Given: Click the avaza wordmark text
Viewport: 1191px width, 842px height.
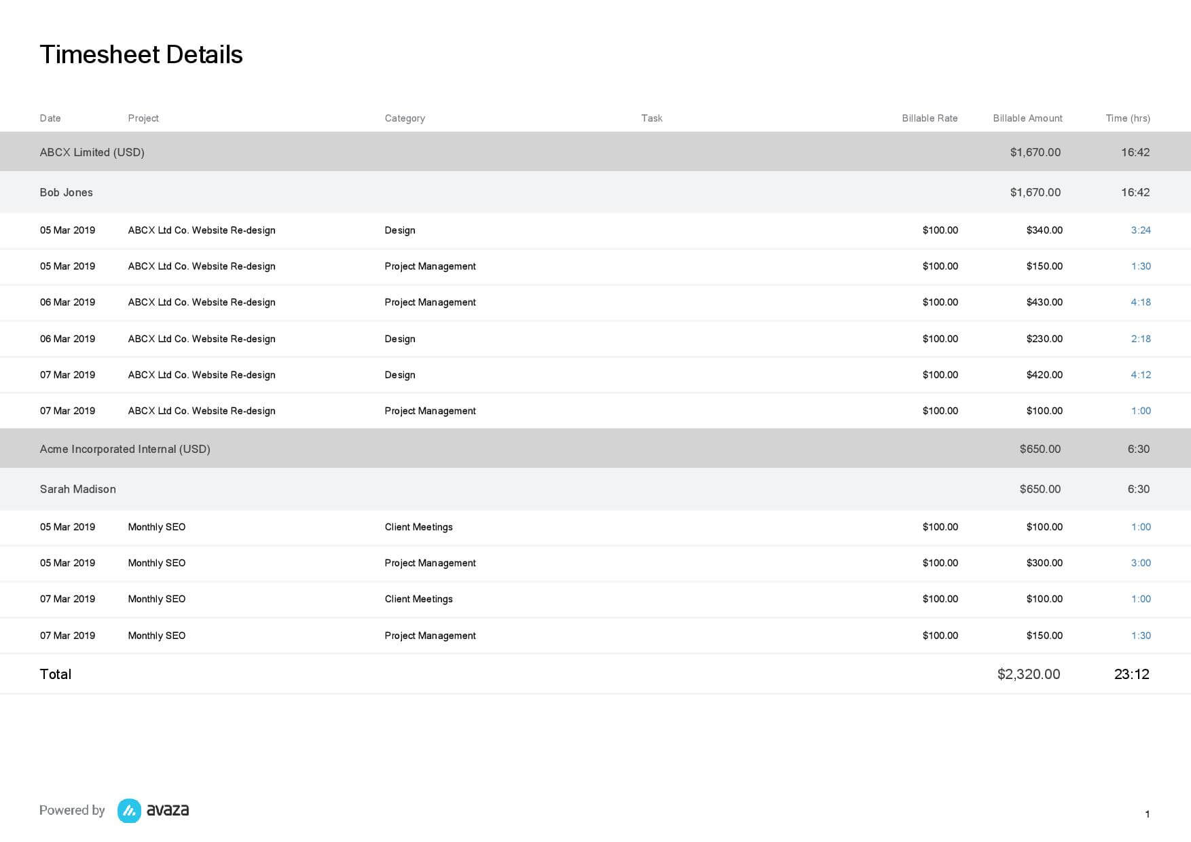Looking at the screenshot, I should click(168, 810).
